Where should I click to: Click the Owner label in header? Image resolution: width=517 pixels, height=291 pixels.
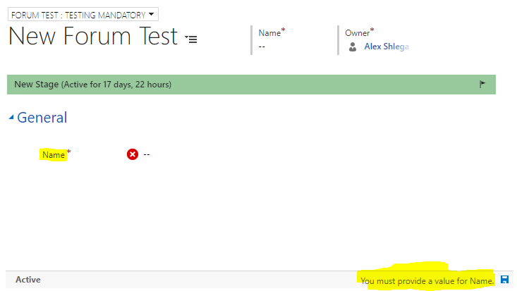point(357,33)
